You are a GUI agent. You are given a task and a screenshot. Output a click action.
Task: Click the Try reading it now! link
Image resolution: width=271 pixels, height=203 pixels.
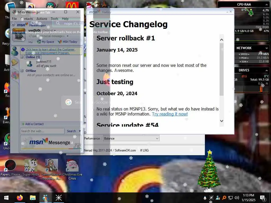(170, 114)
